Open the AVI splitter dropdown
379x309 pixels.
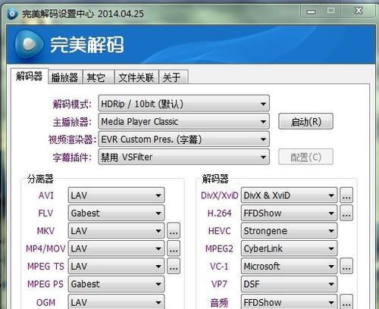pyautogui.click(x=116, y=195)
